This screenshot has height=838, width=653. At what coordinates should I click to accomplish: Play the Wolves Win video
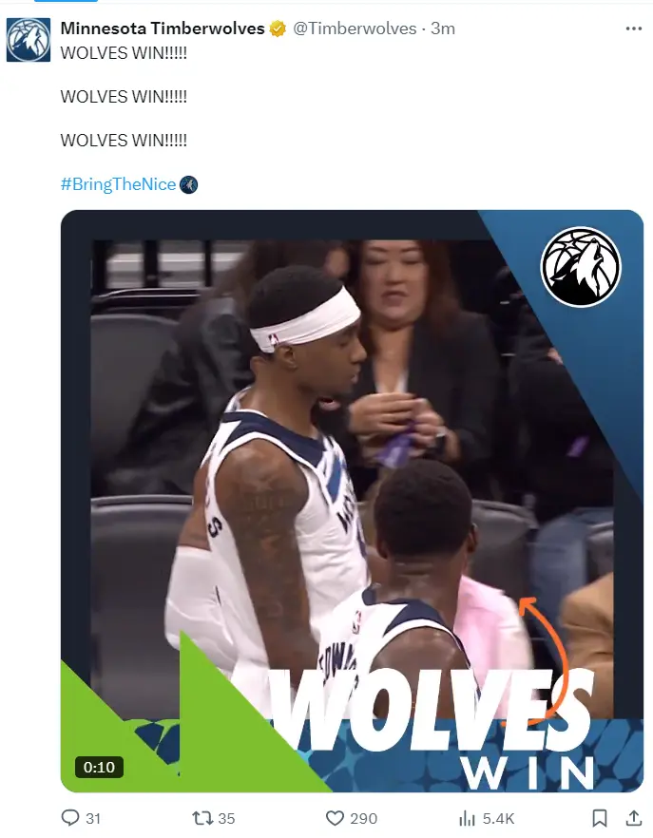pyautogui.click(x=352, y=501)
